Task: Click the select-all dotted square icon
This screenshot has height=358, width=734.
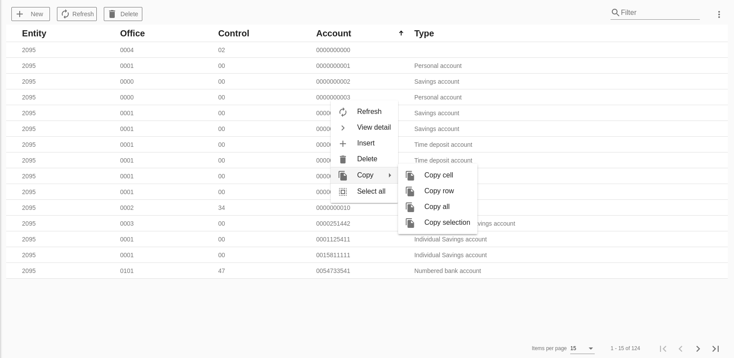Action: (343, 192)
